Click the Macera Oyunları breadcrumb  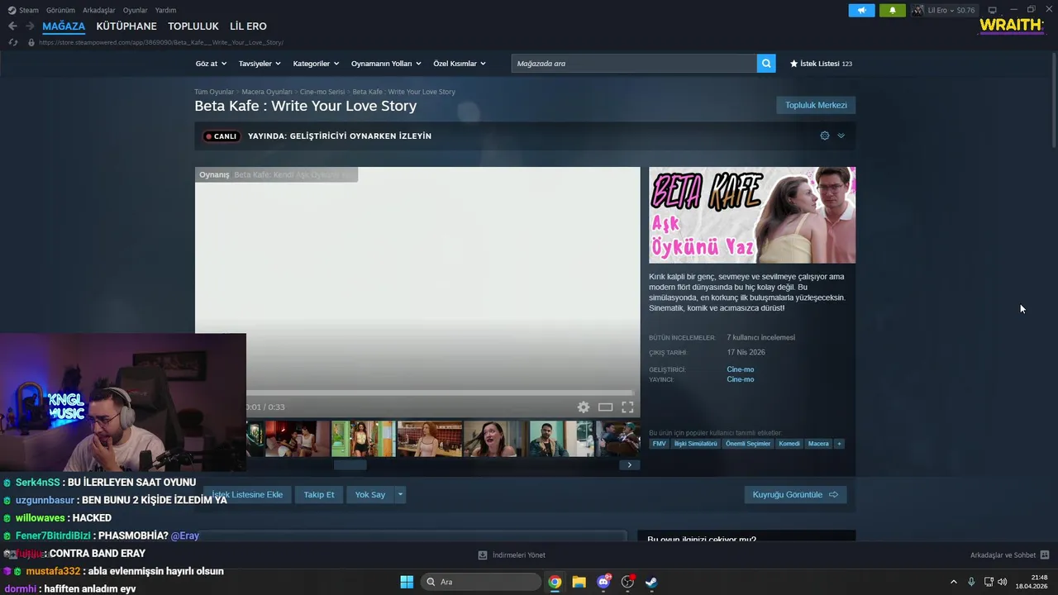(267, 92)
